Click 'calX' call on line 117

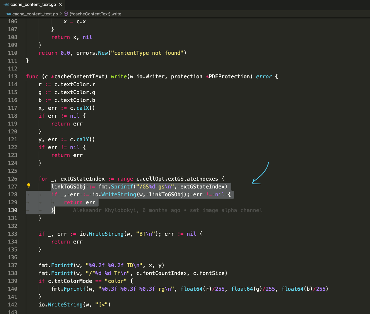point(83,108)
